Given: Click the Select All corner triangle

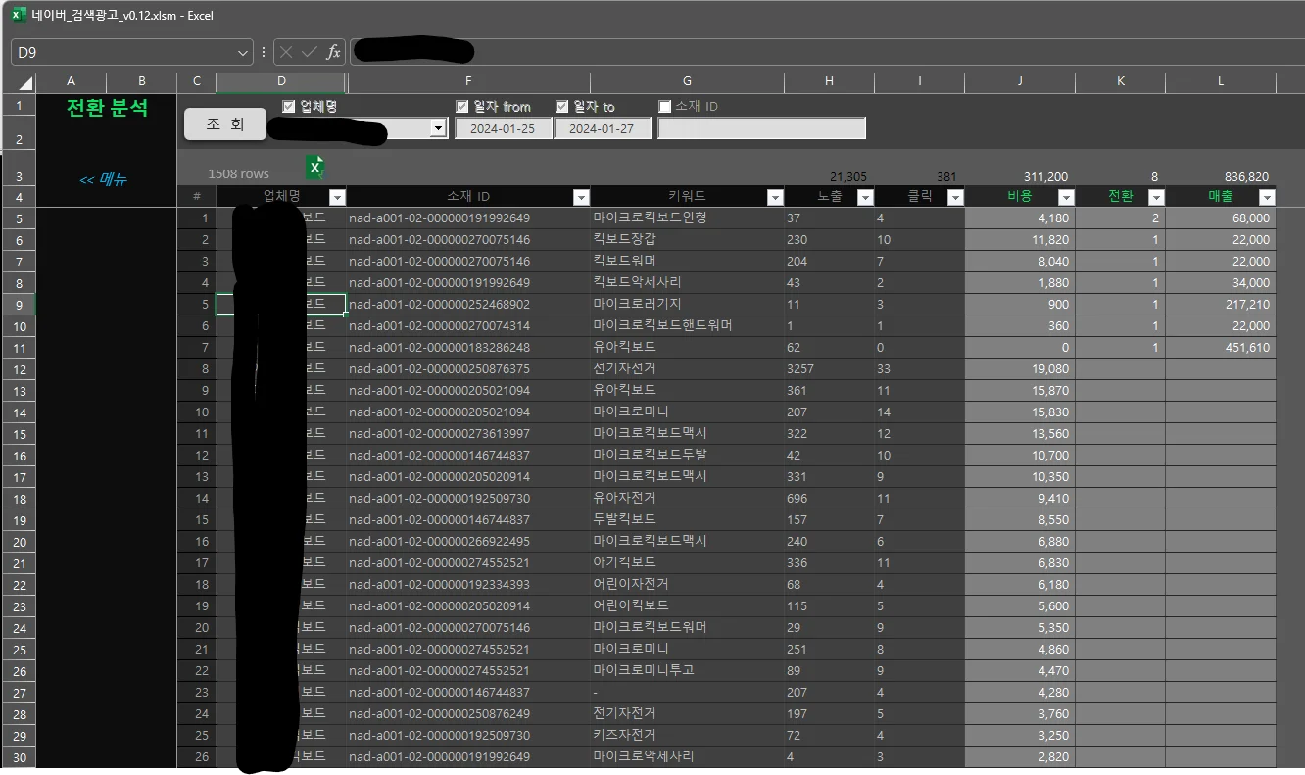Looking at the screenshot, I should [x=24, y=82].
